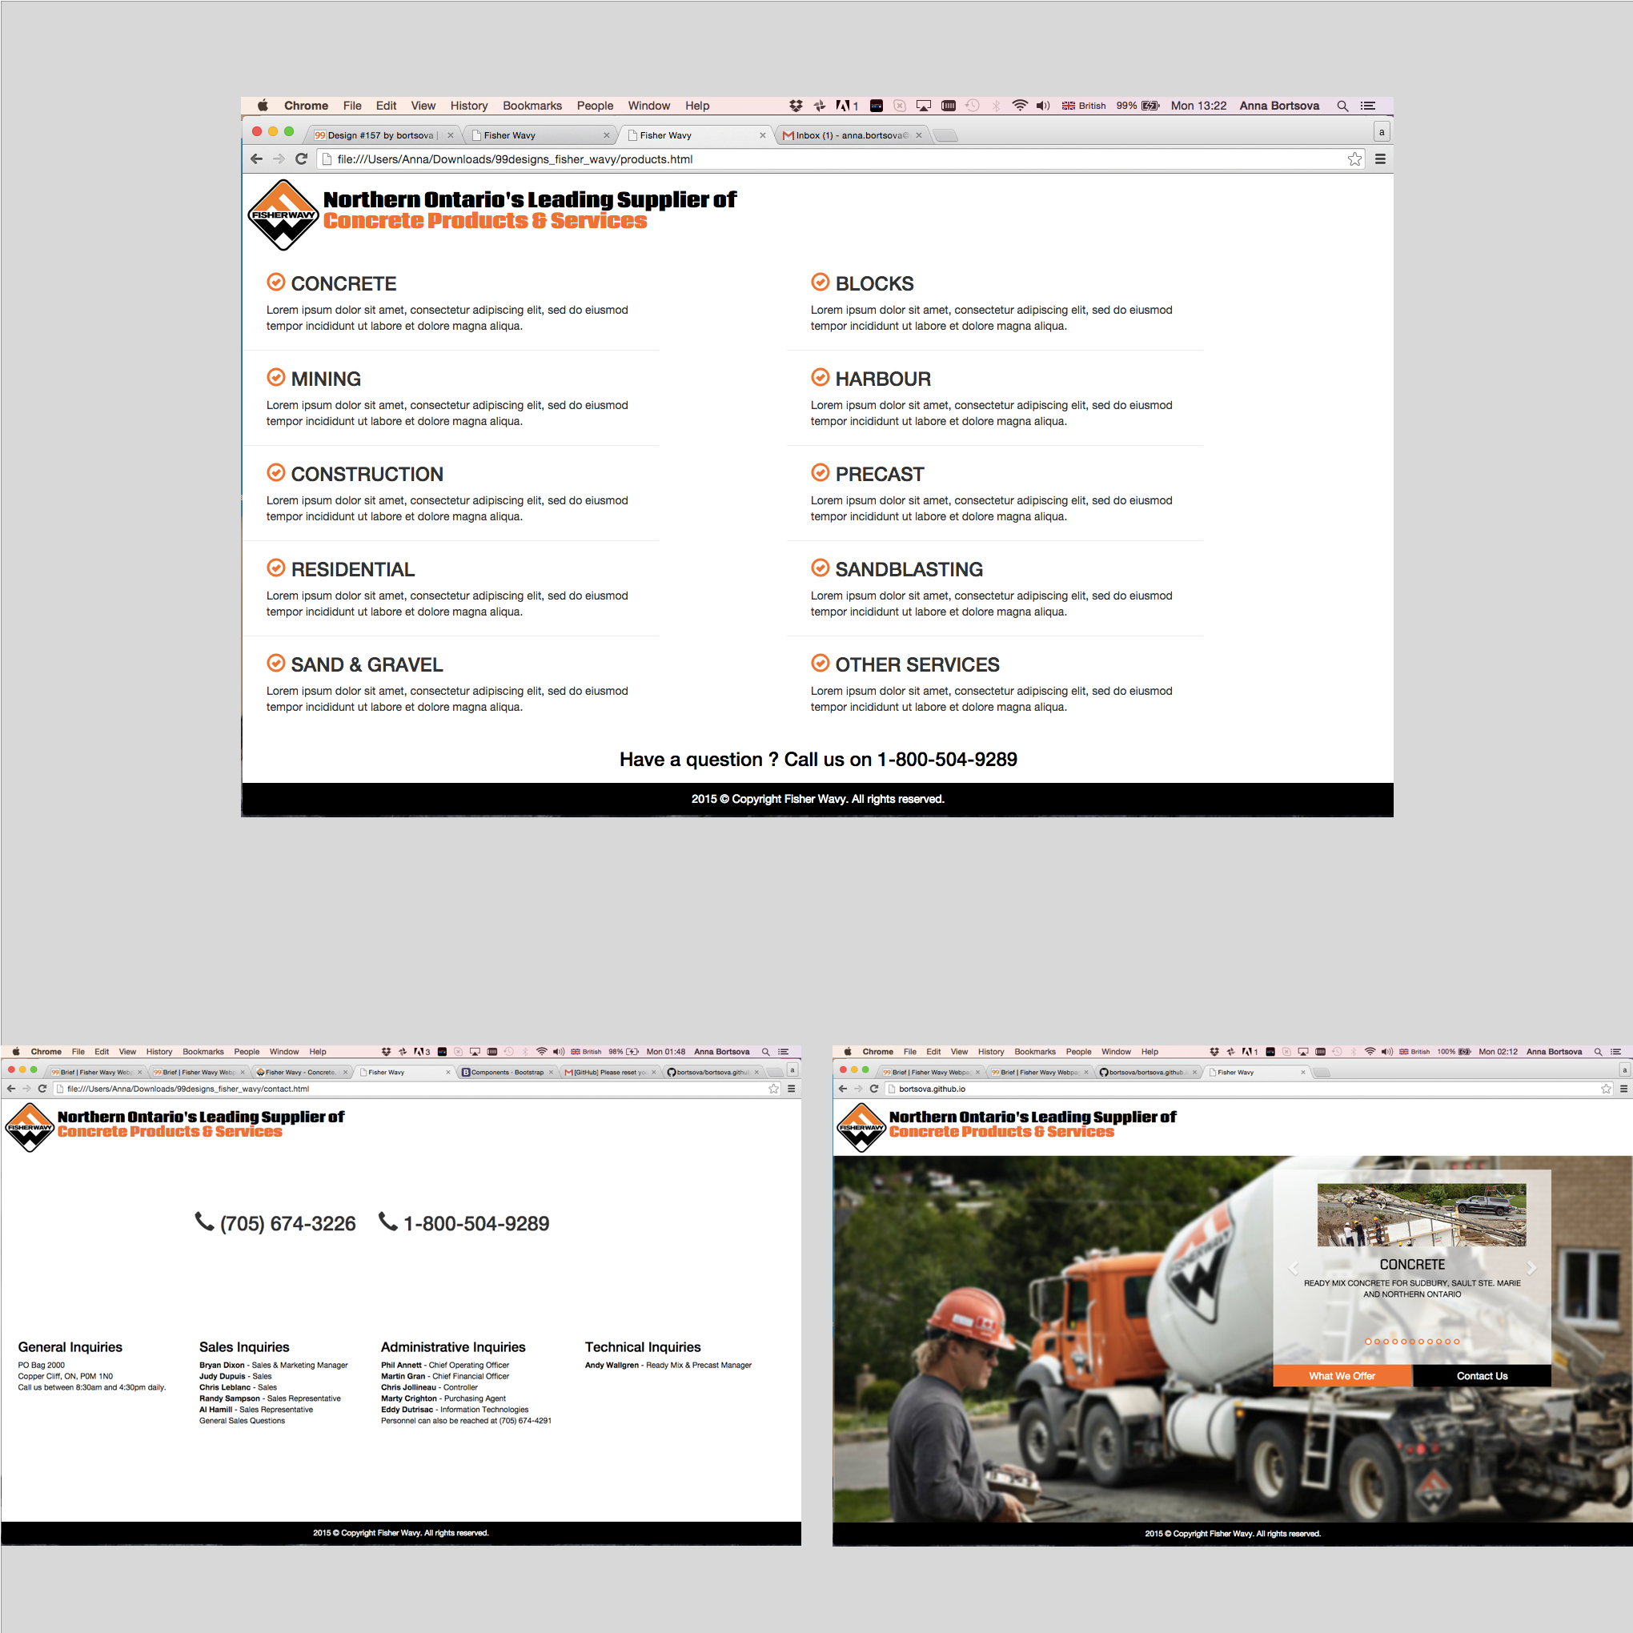1633x1633 pixels.
Task: Click the reload icon in the products.html window
Action: point(301,159)
